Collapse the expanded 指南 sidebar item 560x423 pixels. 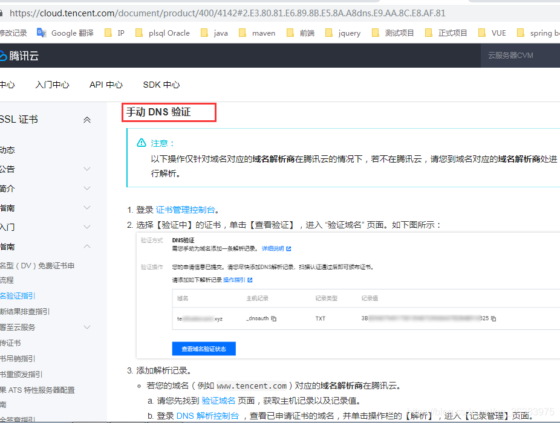coord(87,247)
